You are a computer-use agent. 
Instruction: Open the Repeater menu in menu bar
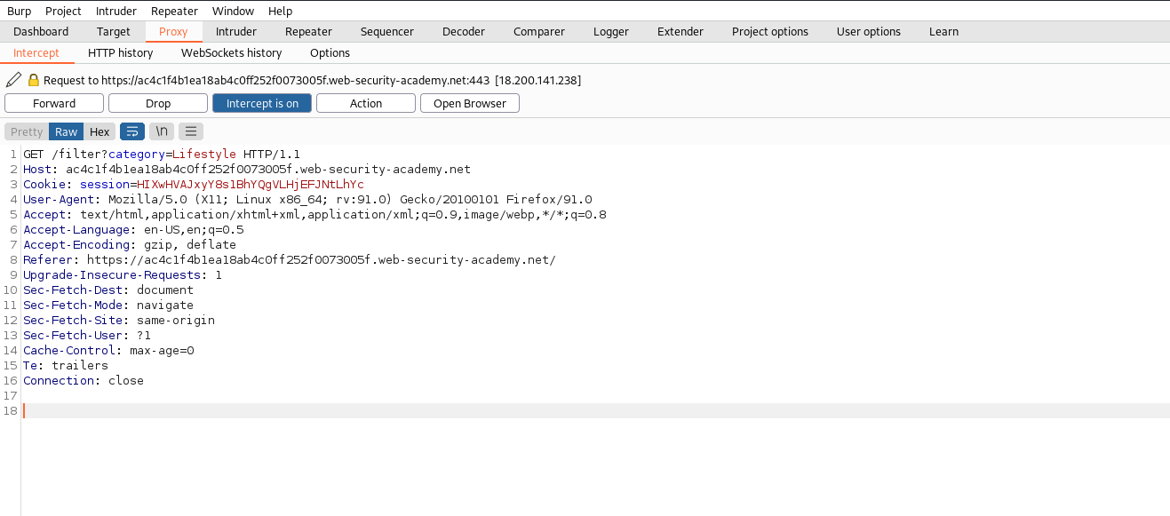point(175,11)
